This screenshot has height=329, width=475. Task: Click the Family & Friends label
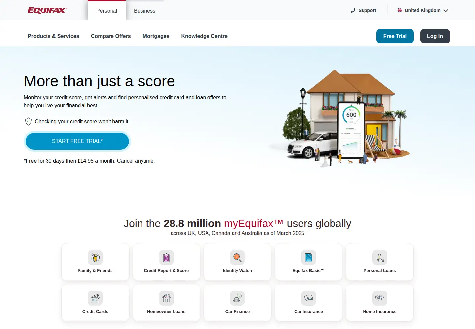95,271
